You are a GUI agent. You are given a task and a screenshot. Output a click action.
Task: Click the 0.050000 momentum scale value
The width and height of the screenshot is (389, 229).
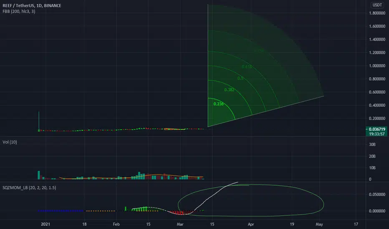point(377,194)
